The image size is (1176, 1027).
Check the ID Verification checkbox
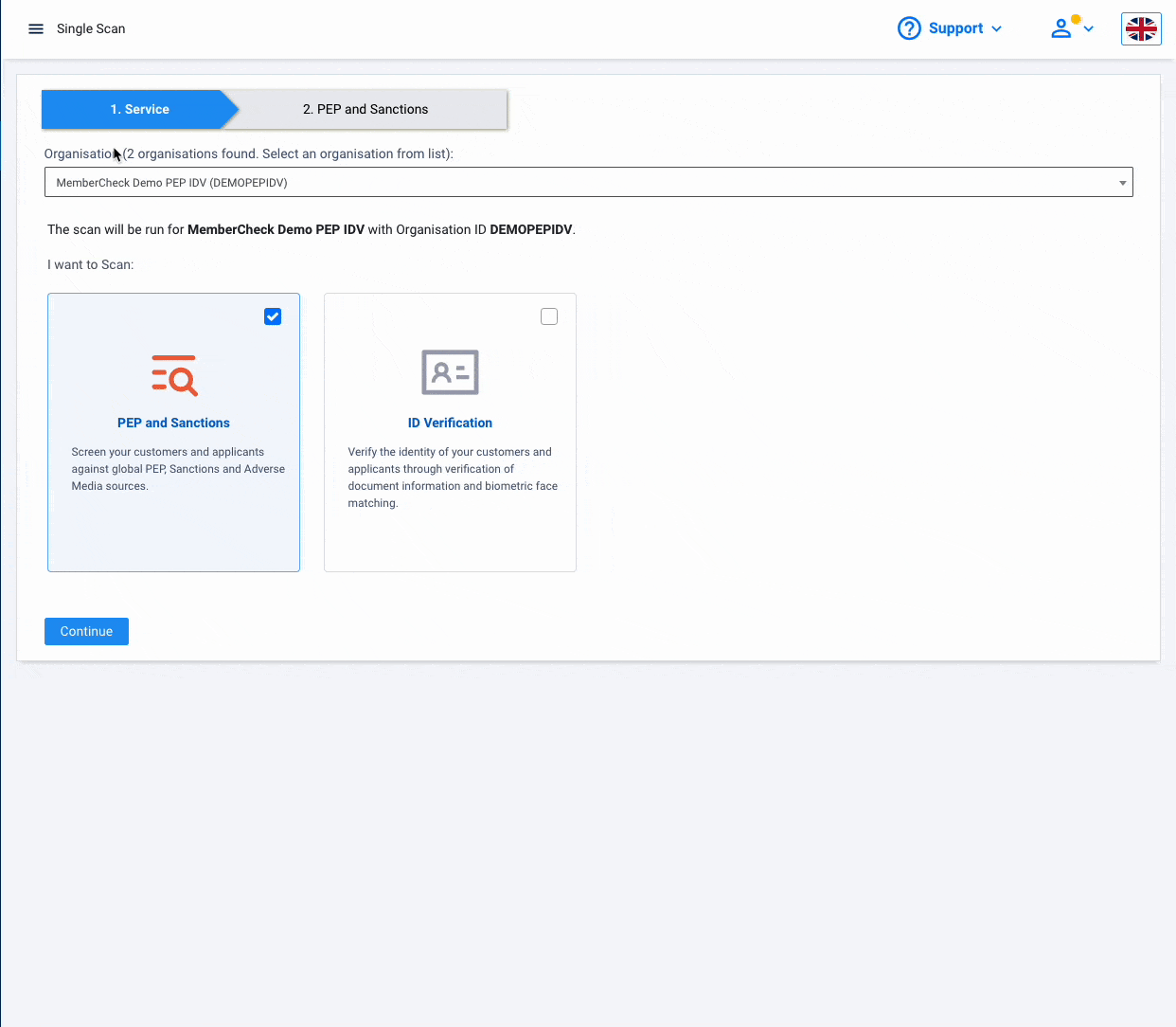[549, 316]
